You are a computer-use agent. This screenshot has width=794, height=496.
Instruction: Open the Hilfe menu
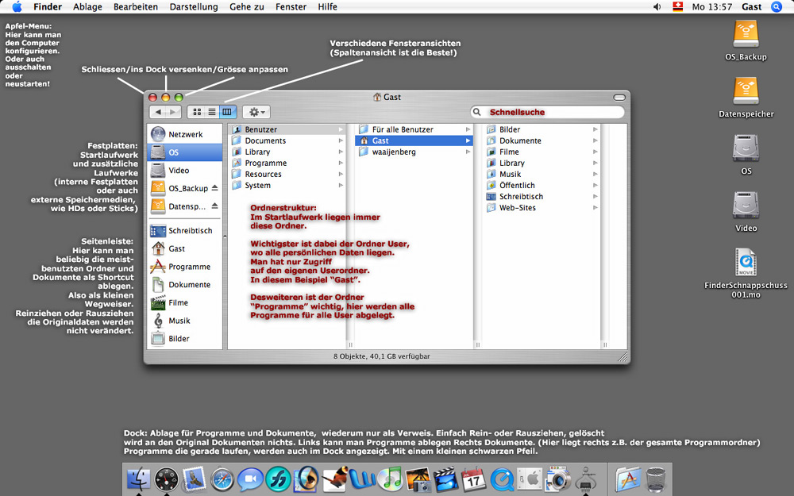point(328,6)
